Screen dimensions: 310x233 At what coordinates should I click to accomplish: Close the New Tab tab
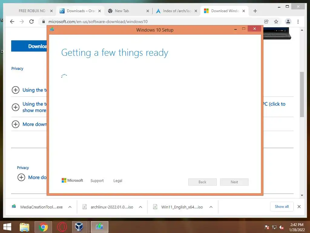click(x=148, y=11)
